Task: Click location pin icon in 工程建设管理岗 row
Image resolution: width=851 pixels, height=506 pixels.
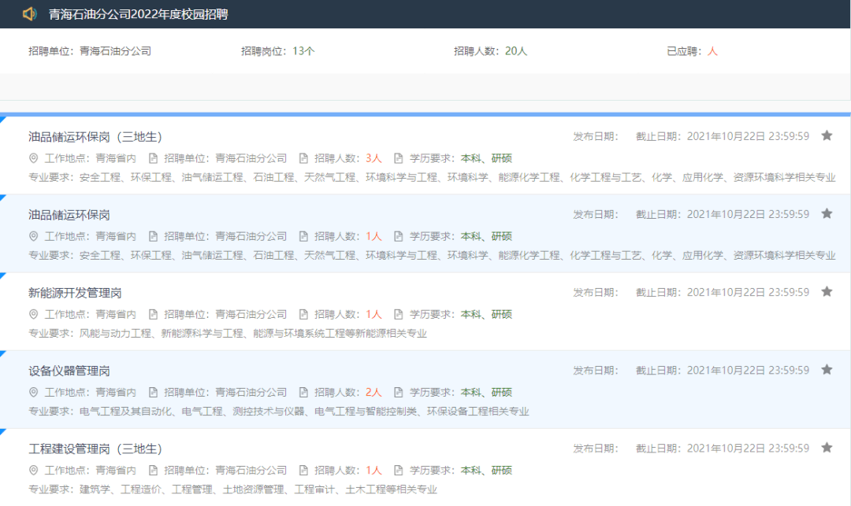Action: click(x=33, y=471)
